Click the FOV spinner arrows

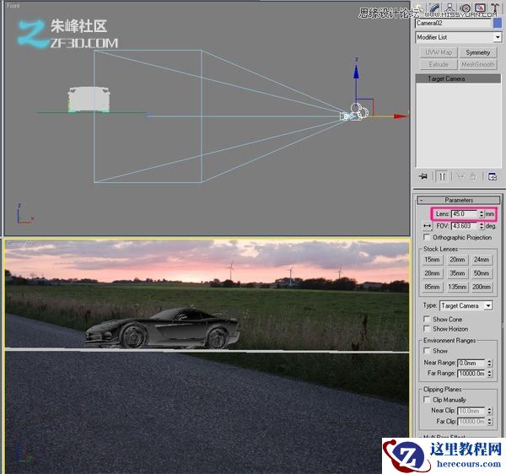click(x=482, y=226)
